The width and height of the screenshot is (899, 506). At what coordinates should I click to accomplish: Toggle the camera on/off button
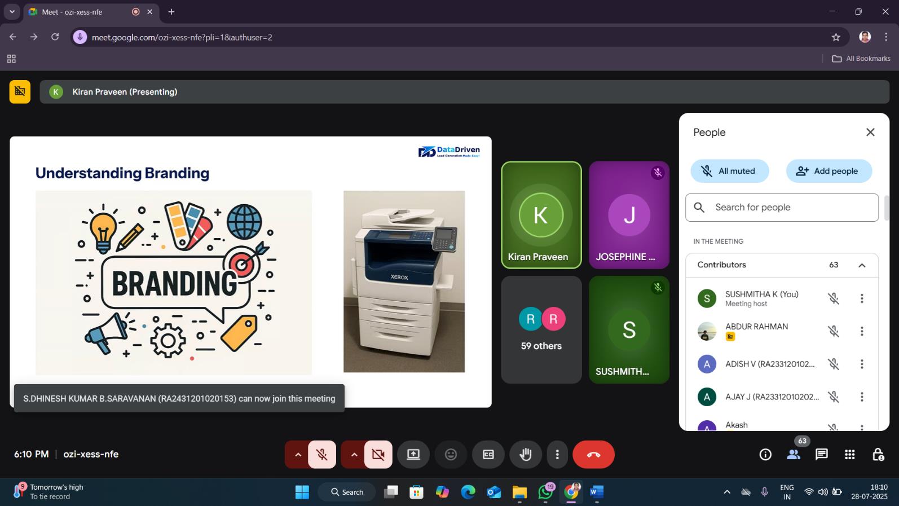click(378, 455)
